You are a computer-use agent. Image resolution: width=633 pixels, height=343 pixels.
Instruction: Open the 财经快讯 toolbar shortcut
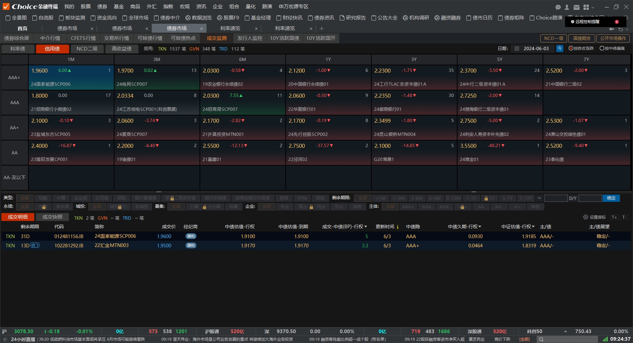click(289, 18)
